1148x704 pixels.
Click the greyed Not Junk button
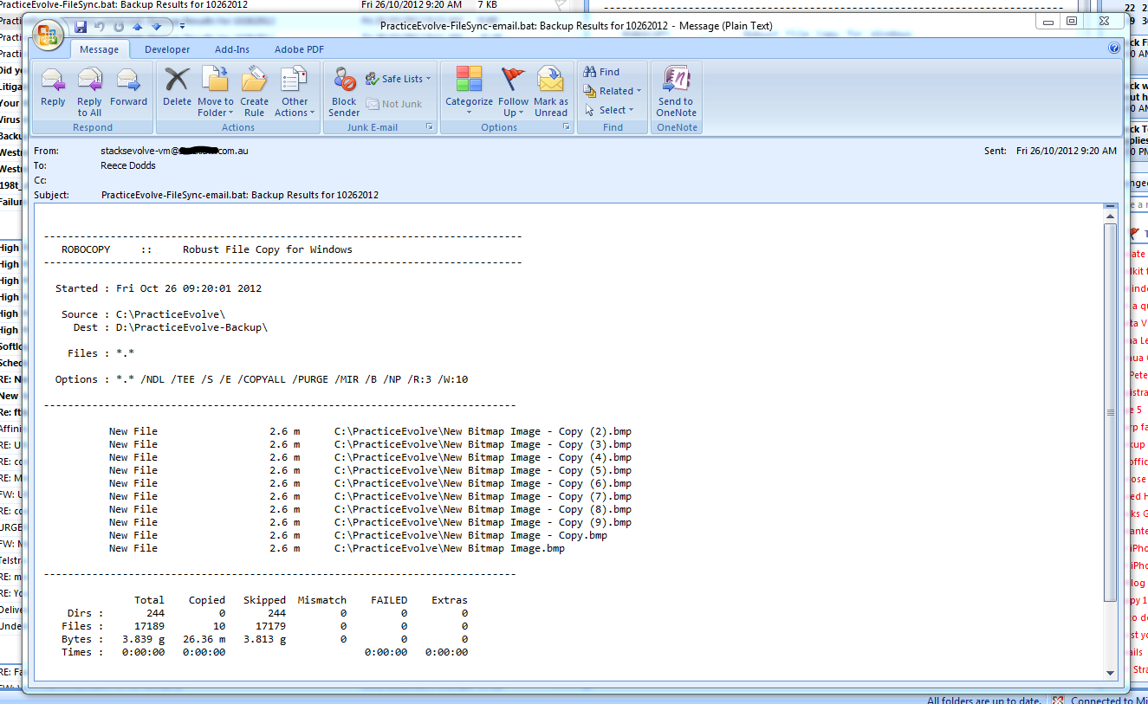394,104
